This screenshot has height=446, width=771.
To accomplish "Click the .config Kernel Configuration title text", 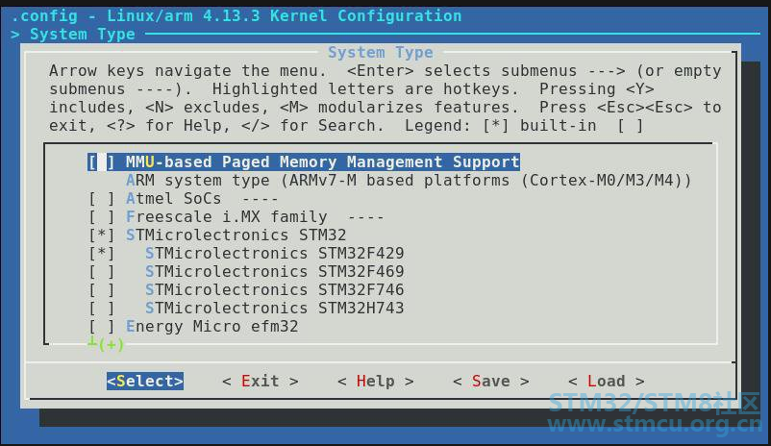I will click(236, 15).
